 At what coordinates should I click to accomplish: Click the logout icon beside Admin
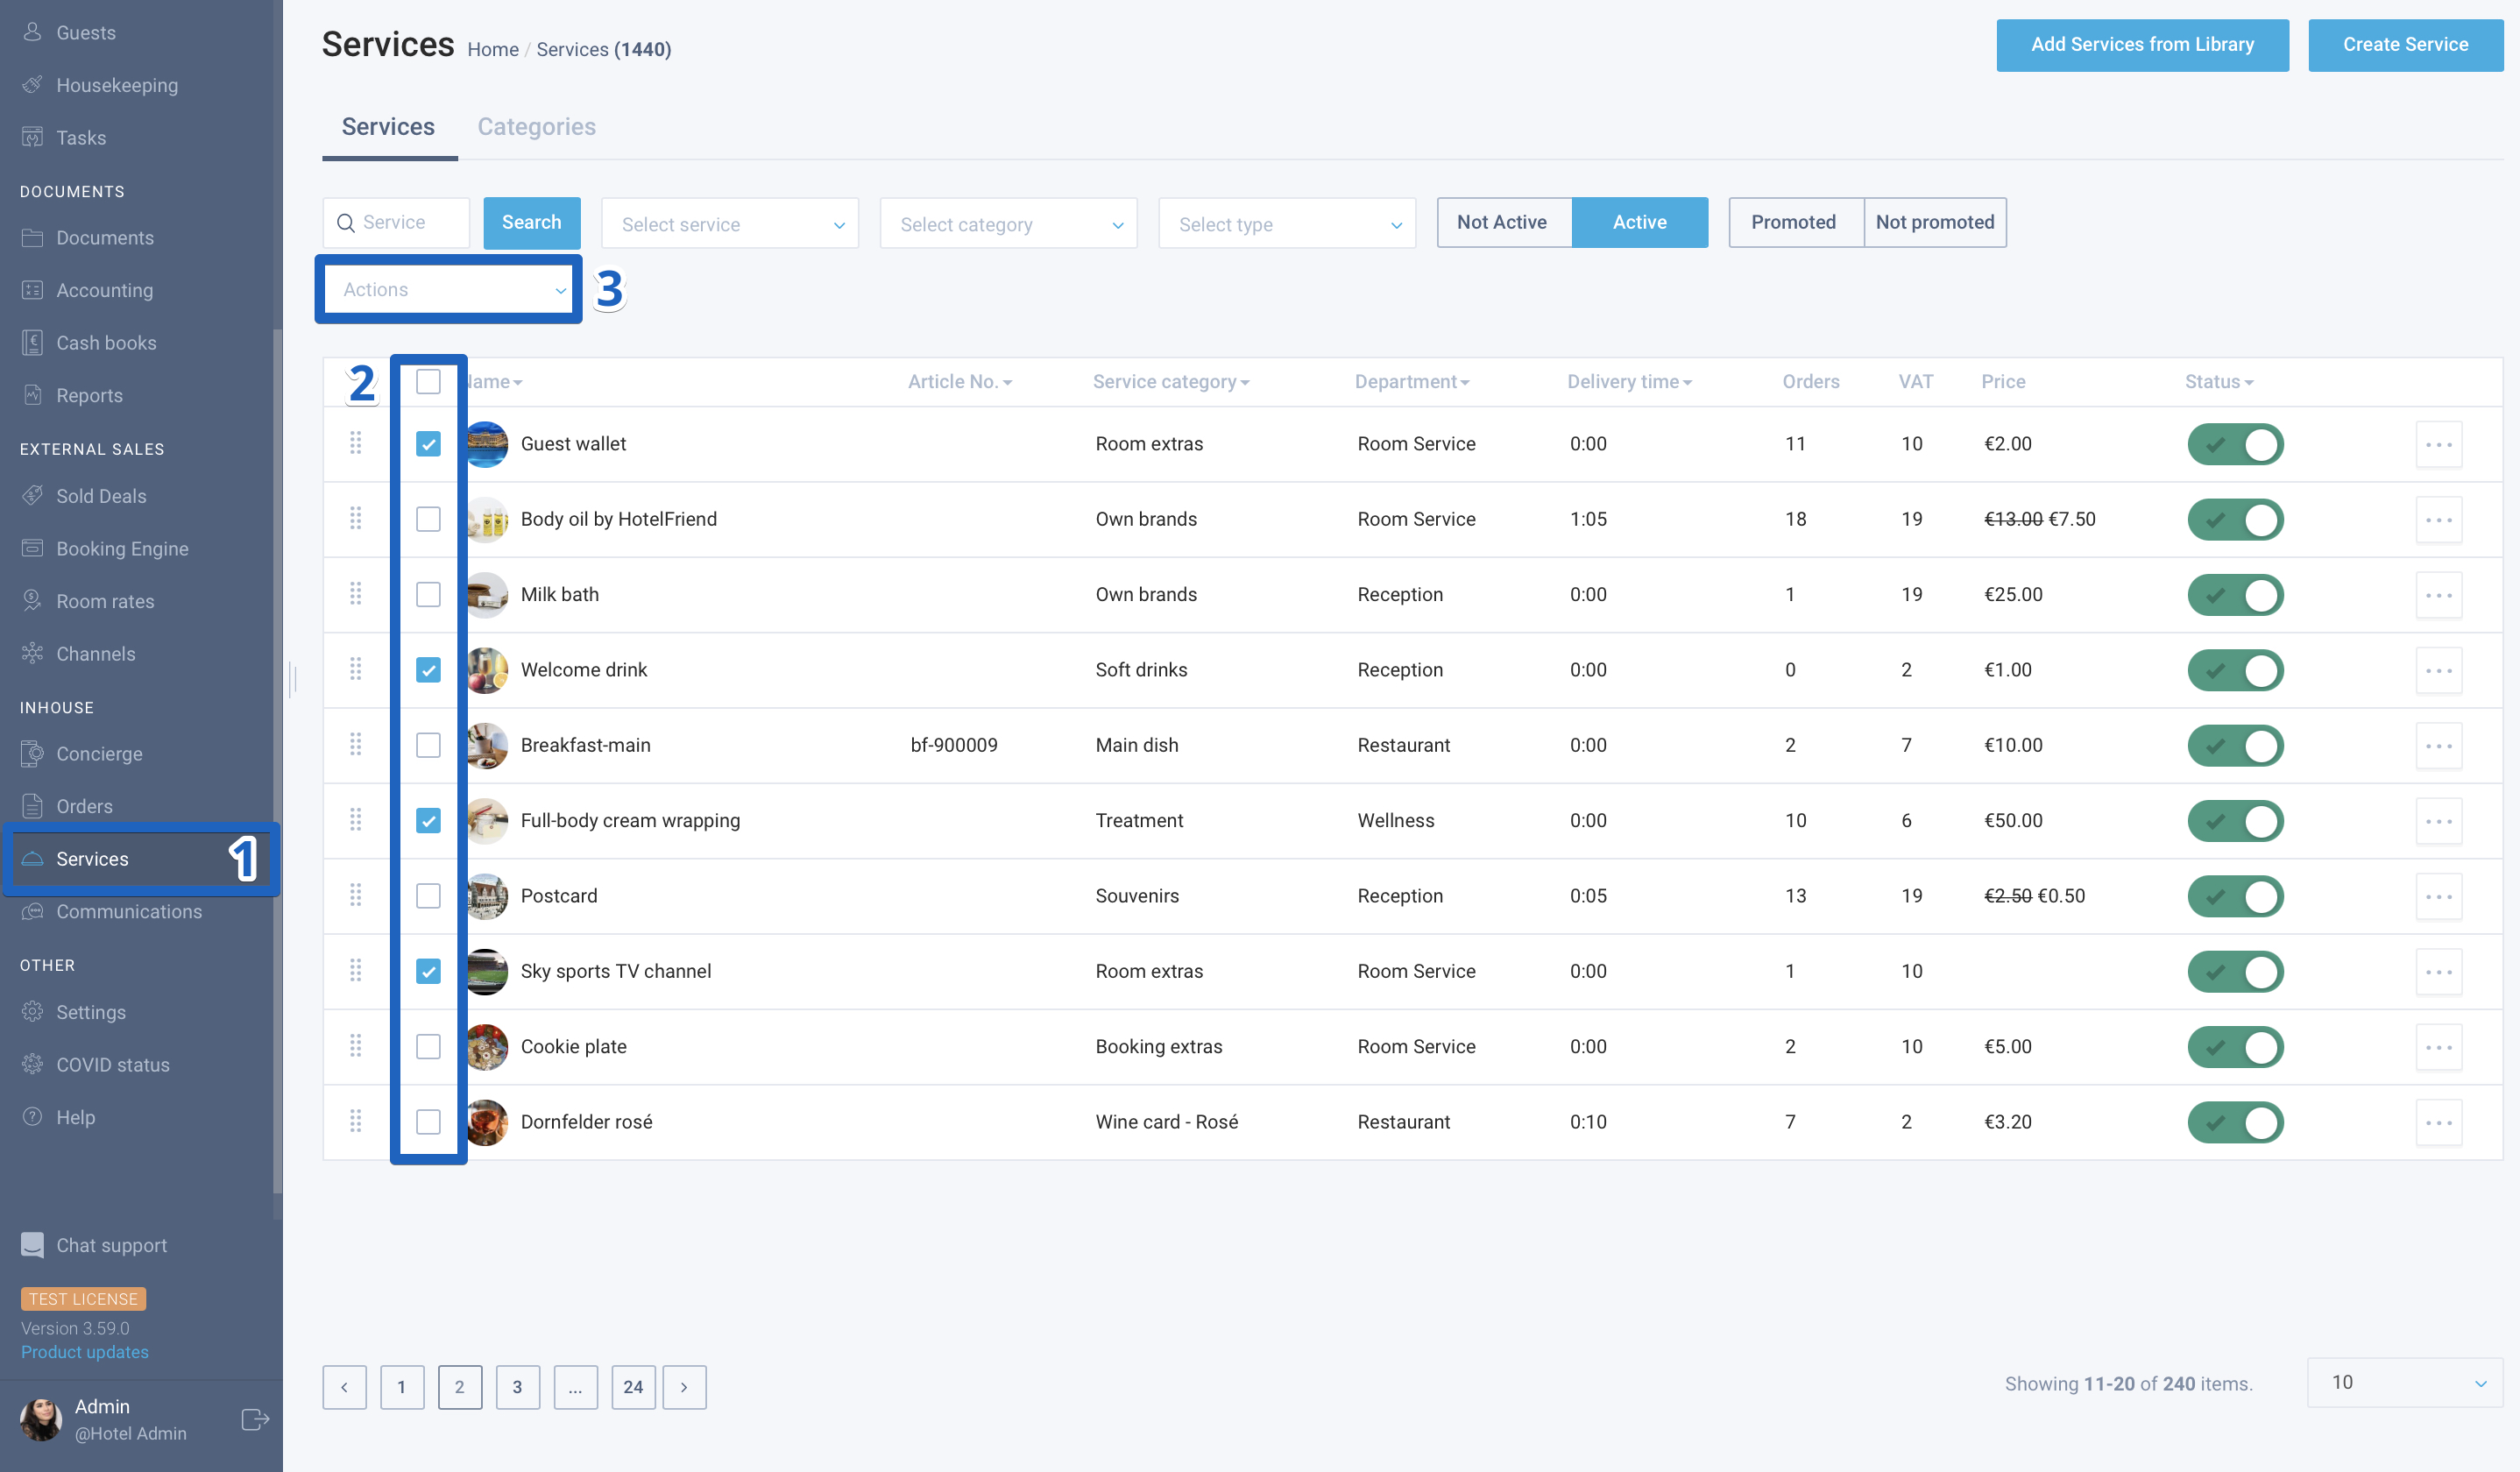pyautogui.click(x=255, y=1419)
